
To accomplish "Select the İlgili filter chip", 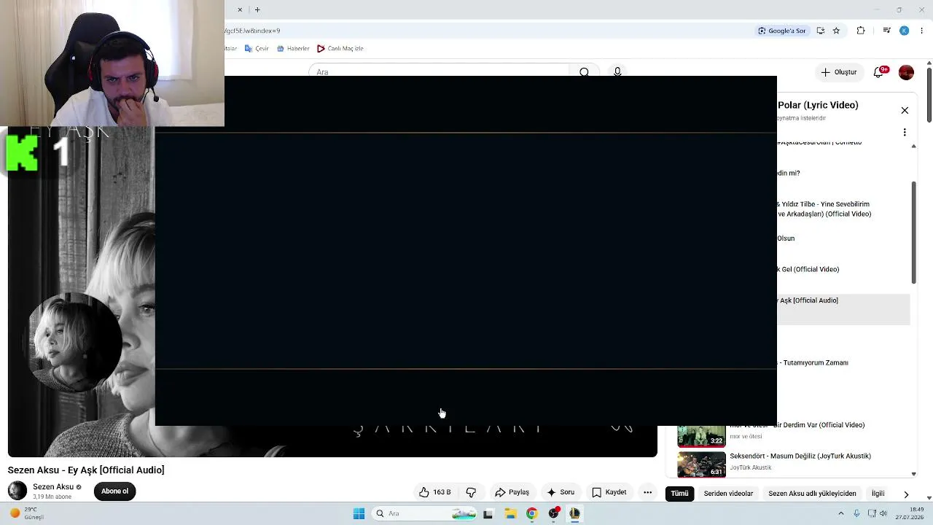I will click(x=878, y=494).
